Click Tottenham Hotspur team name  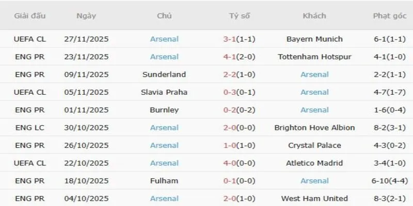(314, 57)
